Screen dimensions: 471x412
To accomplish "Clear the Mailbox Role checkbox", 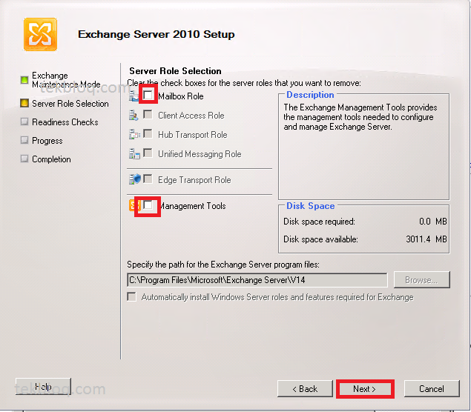I will click(x=148, y=95).
